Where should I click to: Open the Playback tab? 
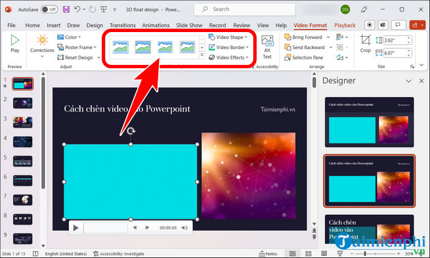click(345, 25)
